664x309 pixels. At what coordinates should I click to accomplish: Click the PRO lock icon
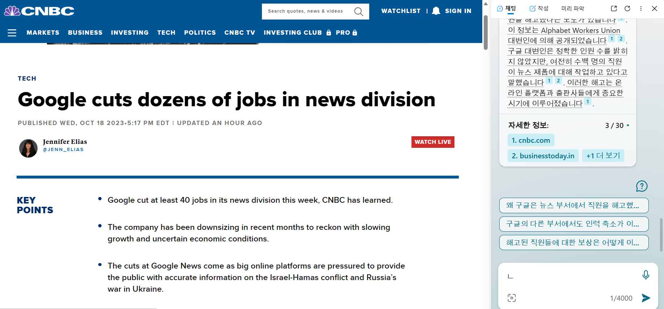tap(355, 33)
